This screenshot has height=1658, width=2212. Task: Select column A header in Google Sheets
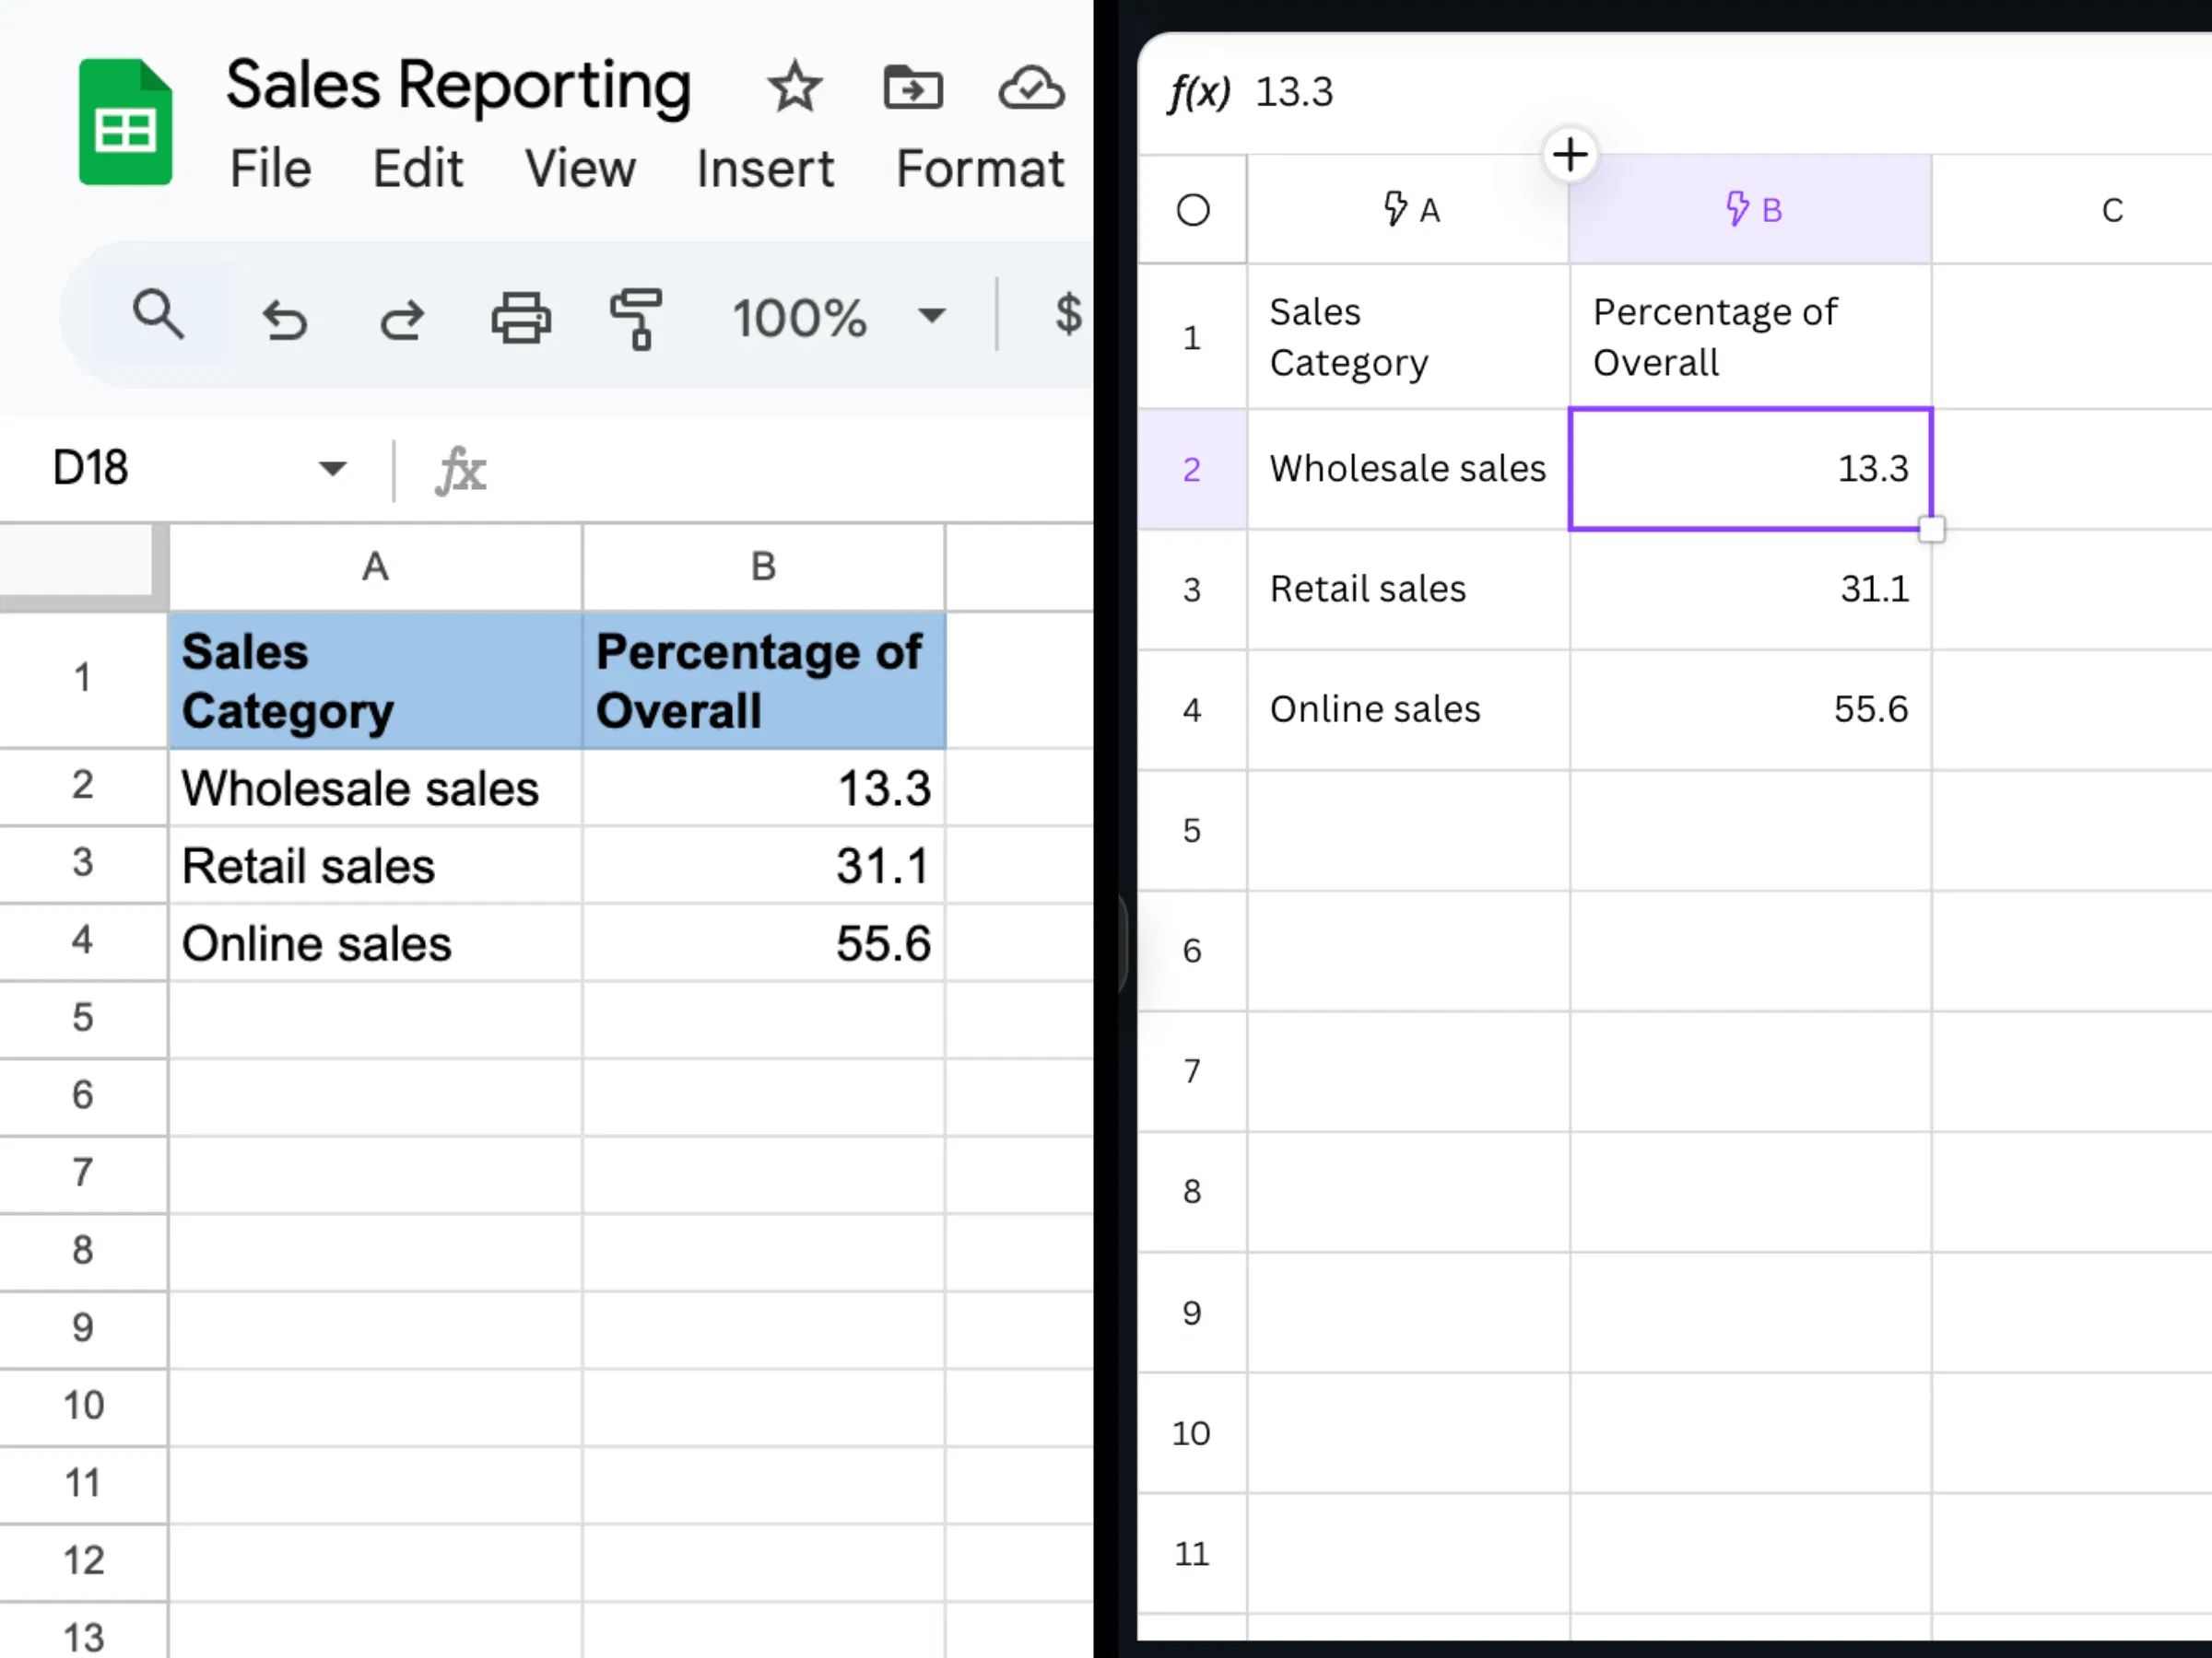(x=375, y=566)
